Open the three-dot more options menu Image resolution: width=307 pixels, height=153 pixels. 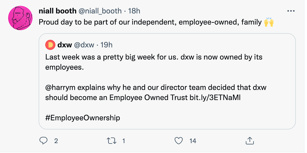click(x=291, y=11)
